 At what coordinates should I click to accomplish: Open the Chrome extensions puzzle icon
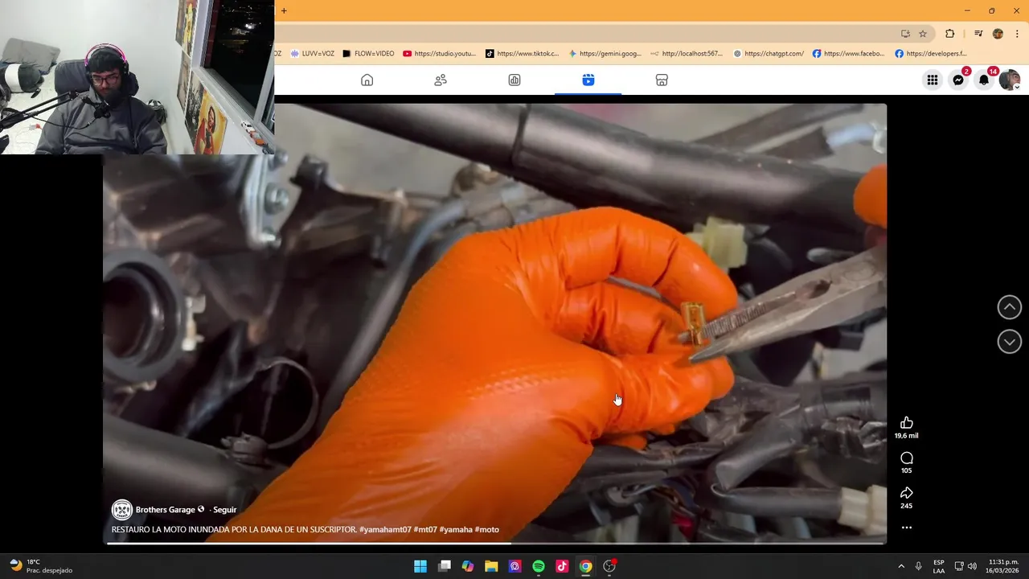[949, 34]
